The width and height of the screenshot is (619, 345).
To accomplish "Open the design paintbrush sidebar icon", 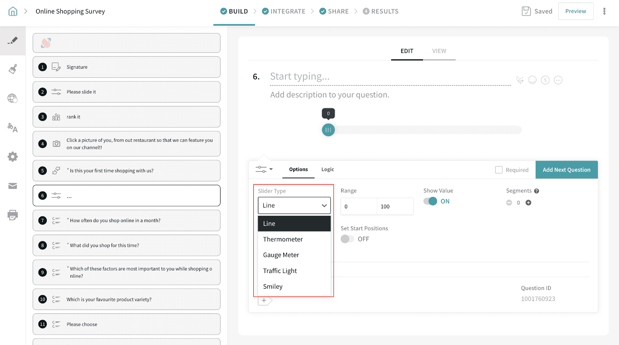I will (13, 69).
